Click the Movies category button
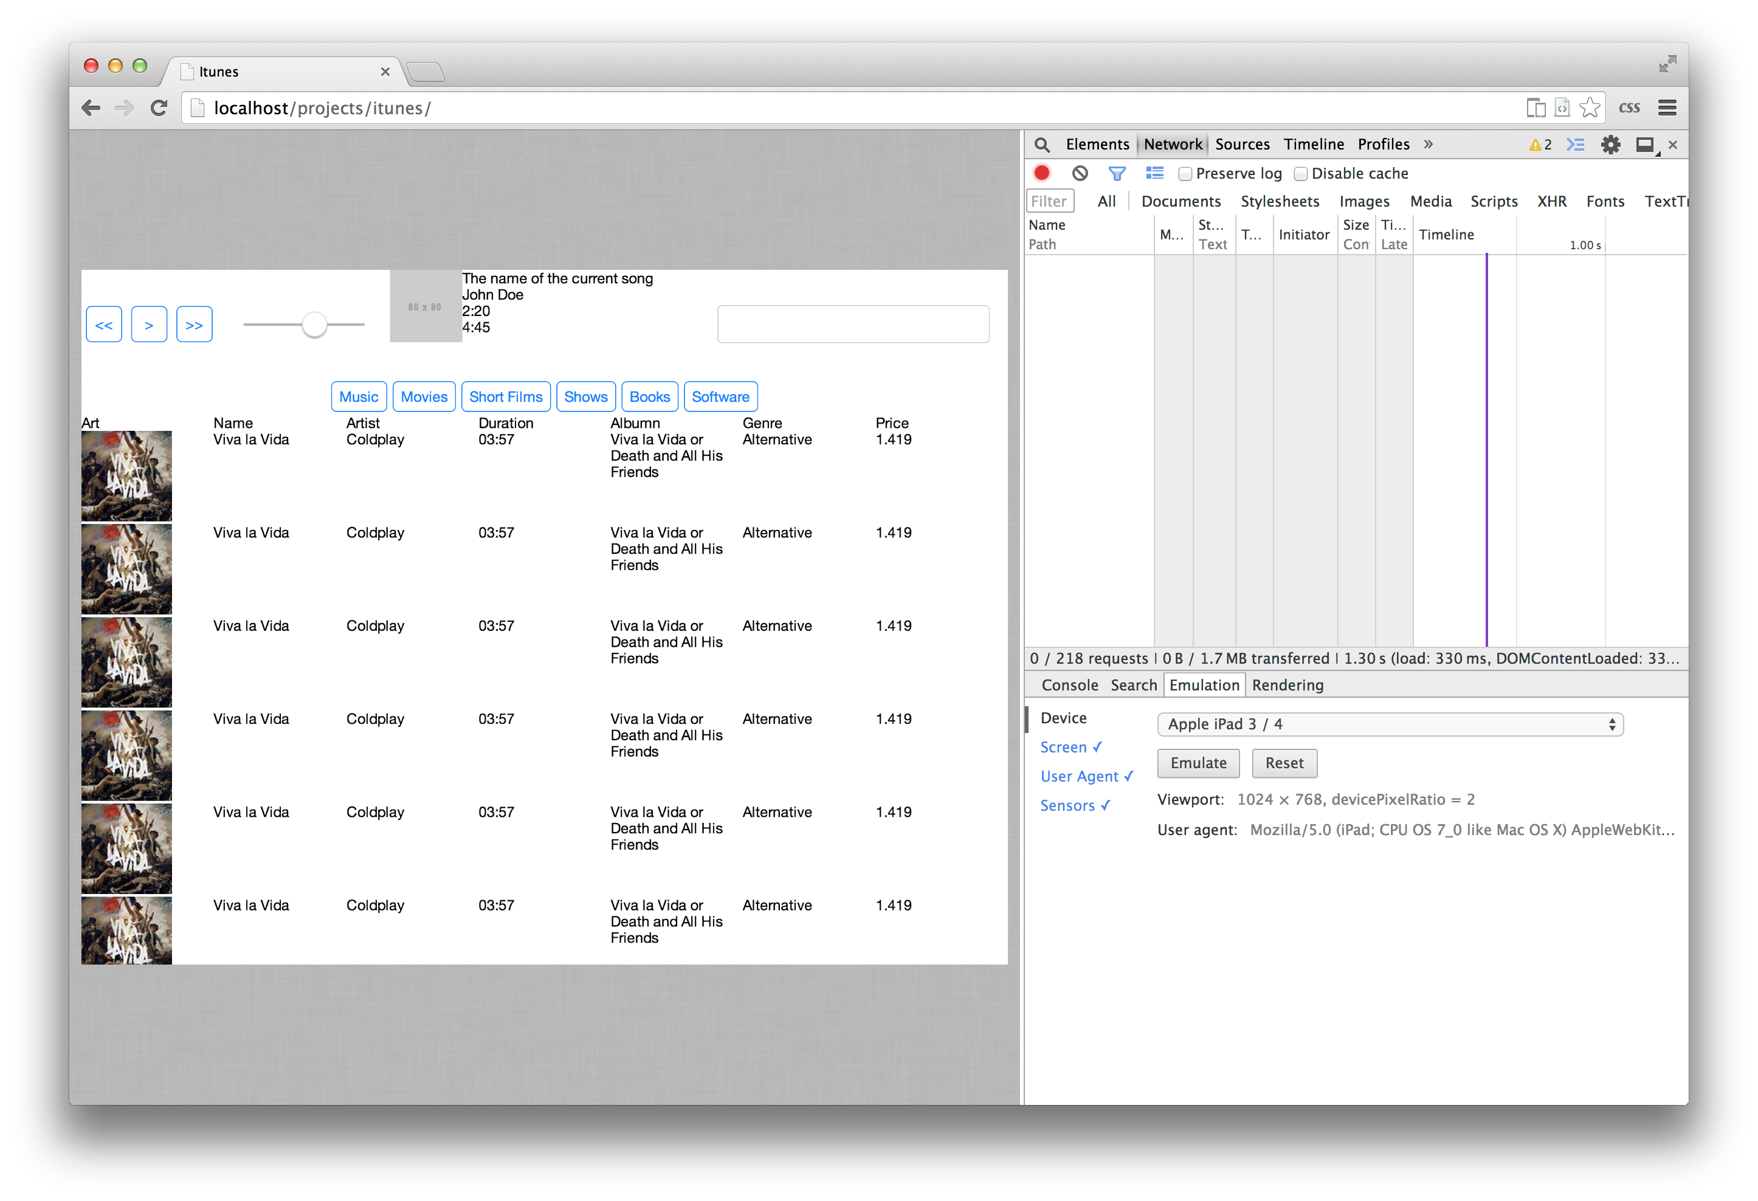Viewport: 1758px width, 1201px height. tap(424, 397)
